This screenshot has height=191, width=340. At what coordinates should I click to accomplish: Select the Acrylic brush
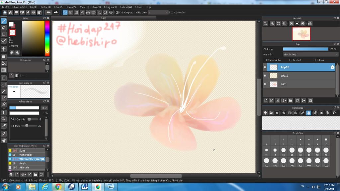(x=27, y=163)
